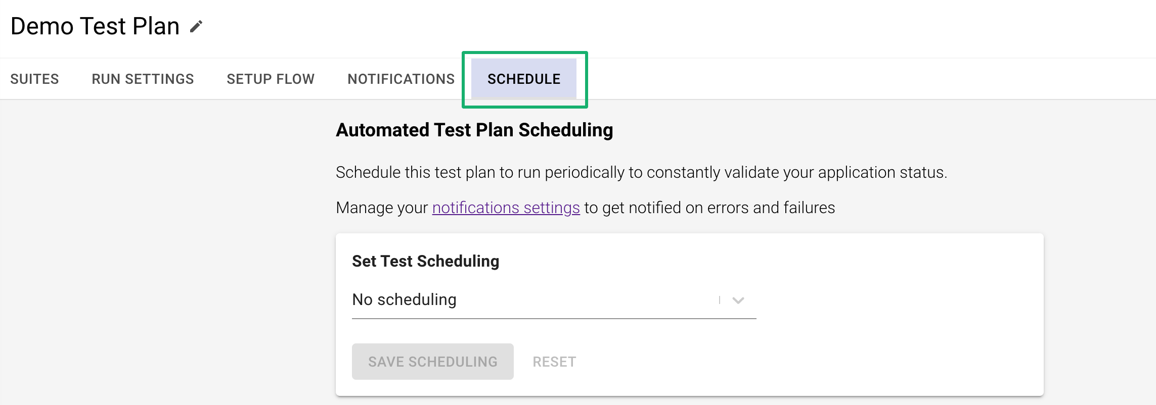The width and height of the screenshot is (1156, 405).
Task: Switch to the Suites tab
Action: (x=34, y=79)
